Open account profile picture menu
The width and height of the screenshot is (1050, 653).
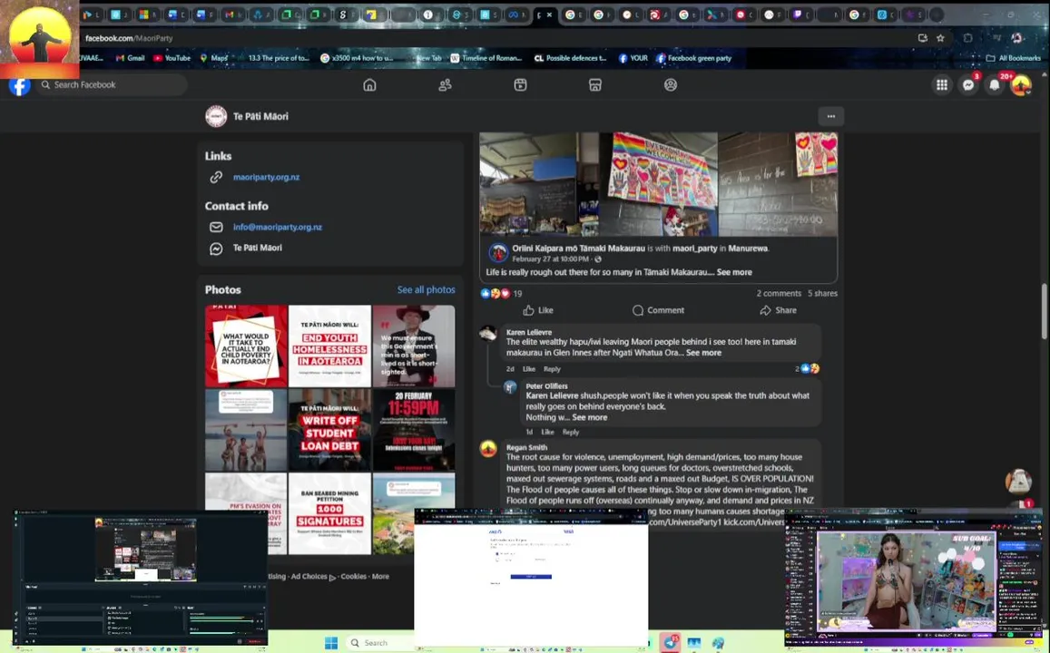[1021, 85]
